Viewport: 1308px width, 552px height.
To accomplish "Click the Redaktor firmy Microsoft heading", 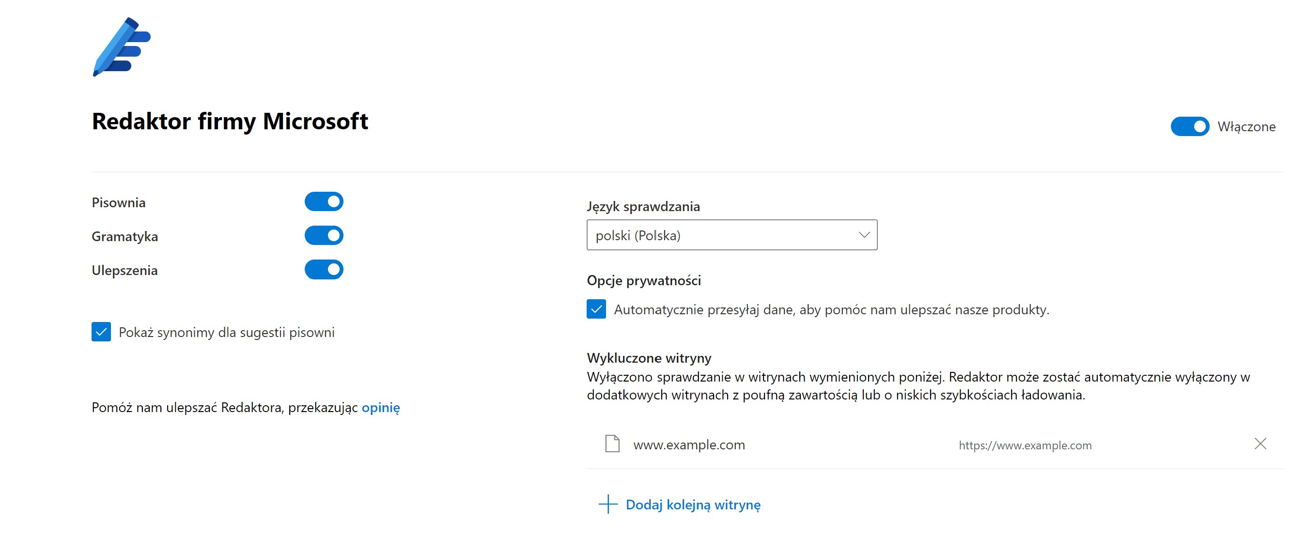I will tap(230, 122).
